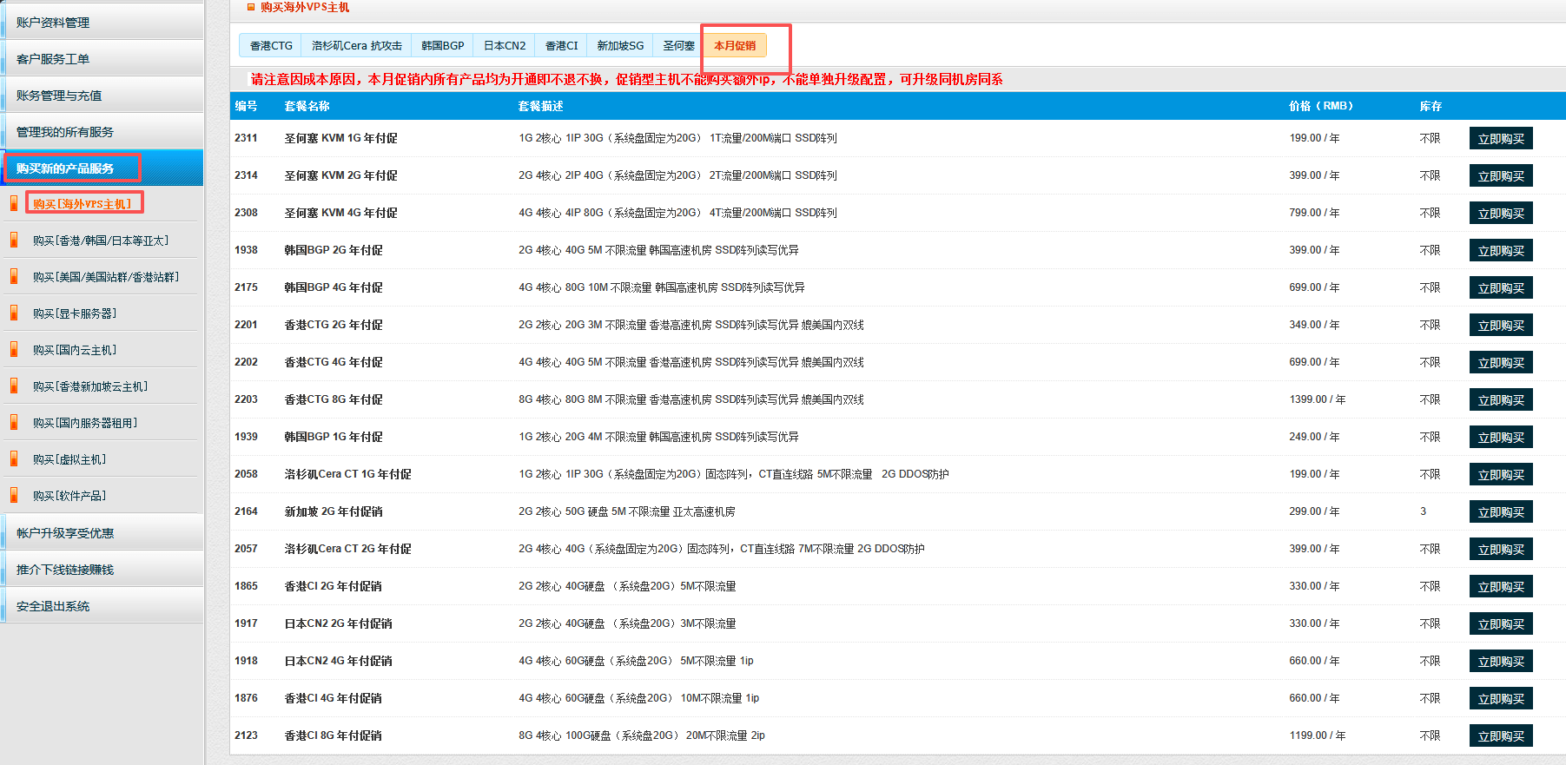This screenshot has height=765, width=1566.
Task: Click the 编号 column header
Action: click(x=246, y=106)
